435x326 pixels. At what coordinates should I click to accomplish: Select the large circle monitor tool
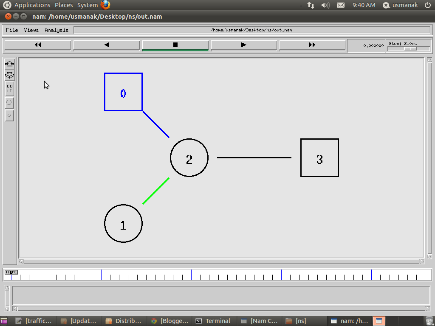(x=9, y=102)
